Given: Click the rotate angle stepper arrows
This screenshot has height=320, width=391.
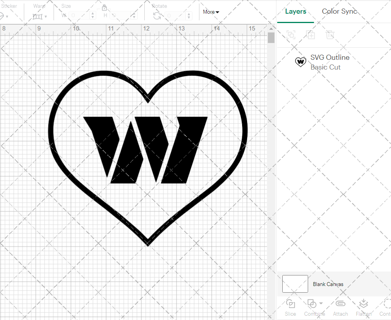Looking at the screenshot, I should 189,16.
